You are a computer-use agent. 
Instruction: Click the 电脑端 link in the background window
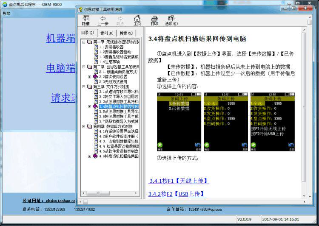[61, 68]
